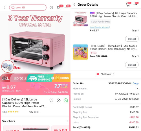The height and width of the screenshot is (131, 141).
Task: Open three-dot menu in Order Details header
Action: pyautogui.click(x=135, y=5)
